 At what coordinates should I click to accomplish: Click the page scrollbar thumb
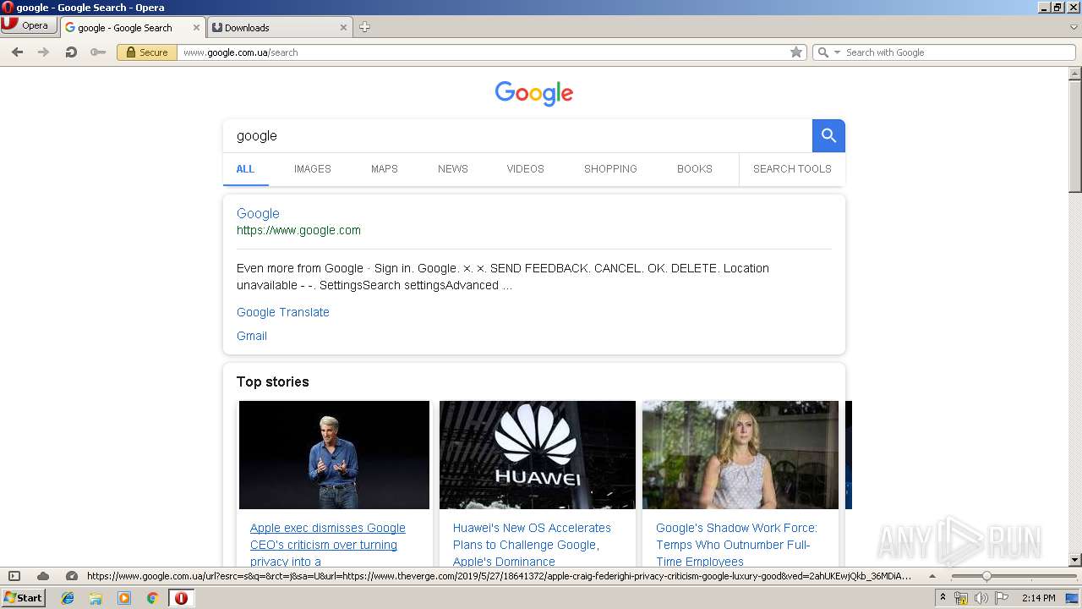point(1075,137)
